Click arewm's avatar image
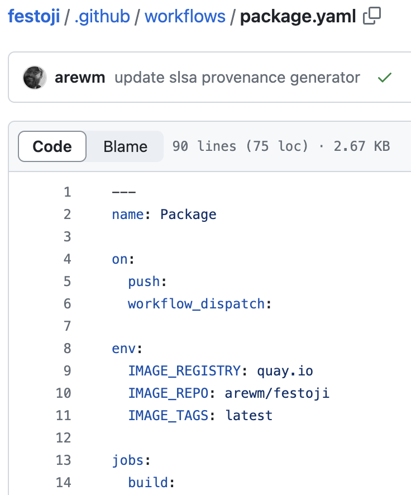This screenshot has width=411, height=495. (x=34, y=77)
